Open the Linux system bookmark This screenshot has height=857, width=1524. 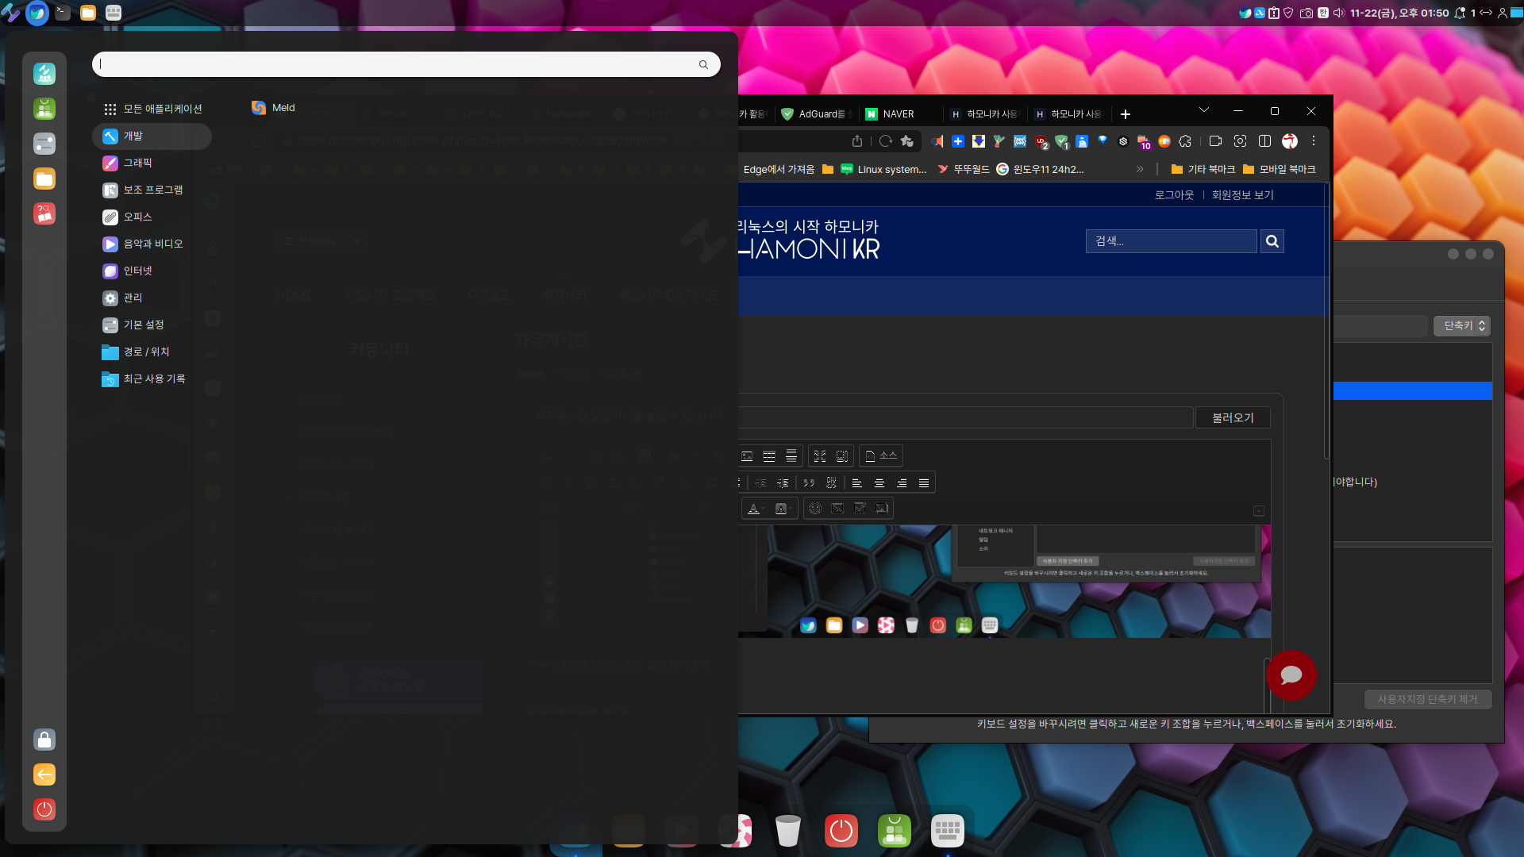tap(883, 169)
